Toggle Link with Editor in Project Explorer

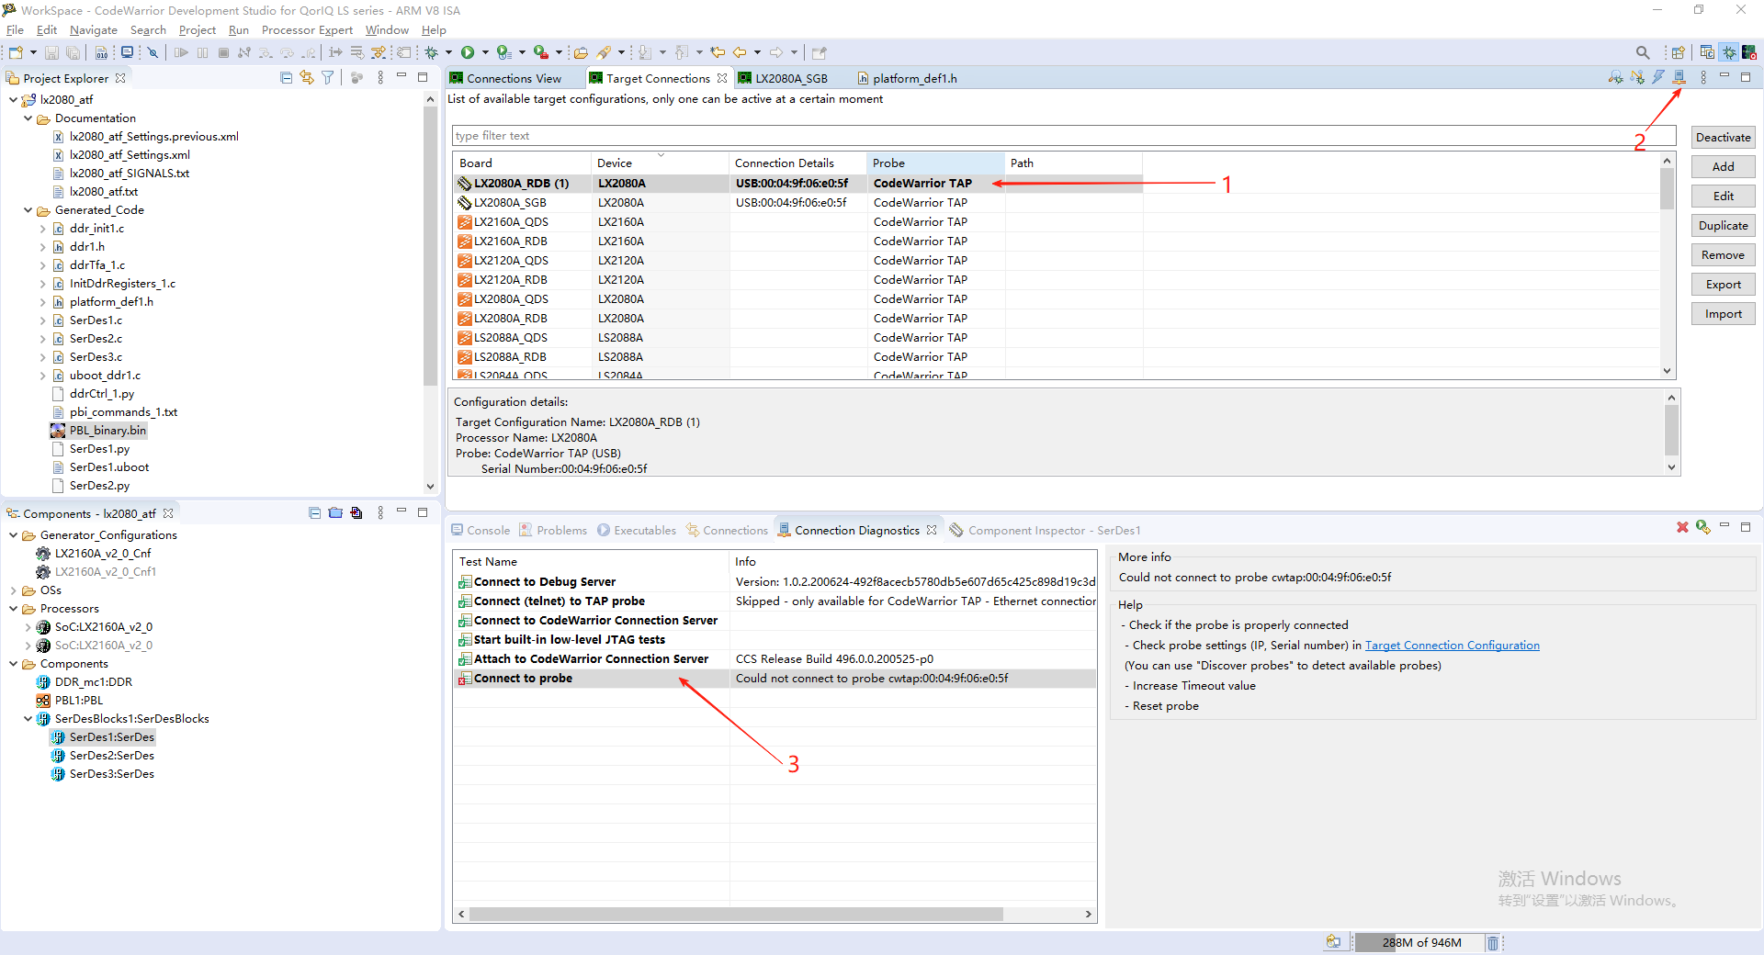pyautogui.click(x=307, y=77)
